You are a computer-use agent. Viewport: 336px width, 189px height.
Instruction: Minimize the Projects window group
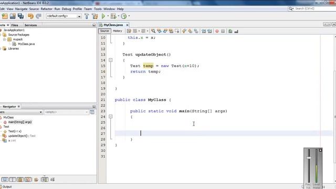coord(94,25)
